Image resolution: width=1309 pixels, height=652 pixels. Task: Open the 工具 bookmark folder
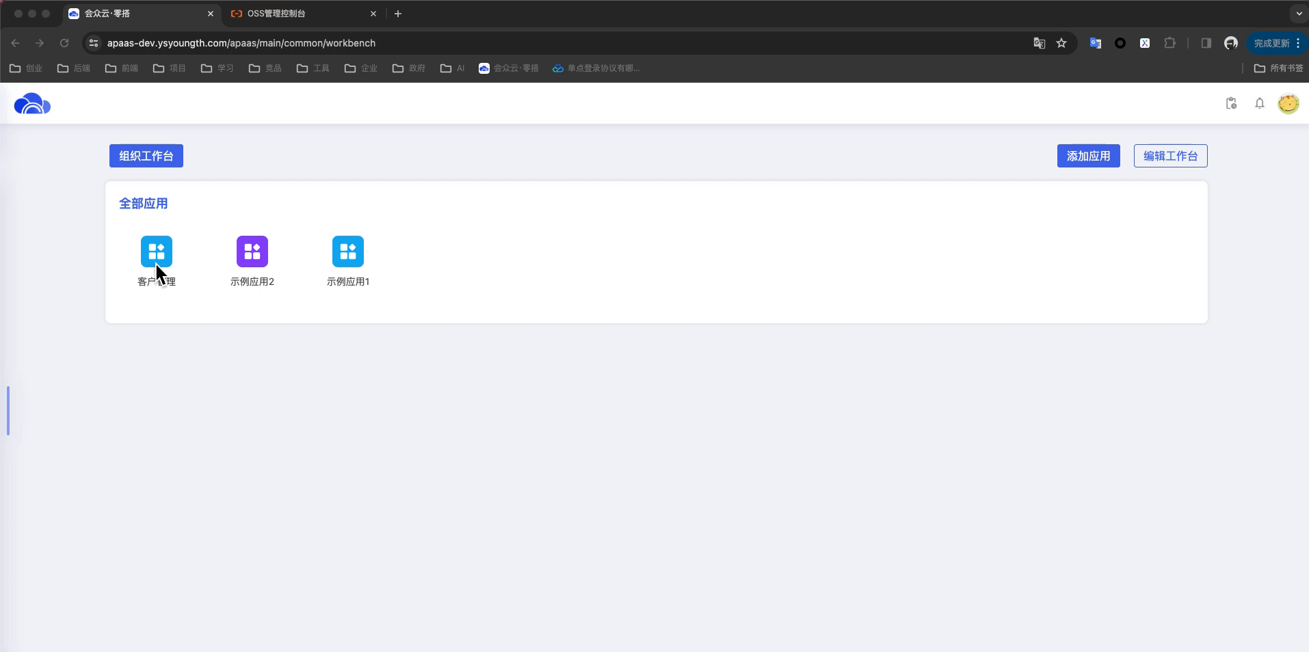tap(313, 68)
